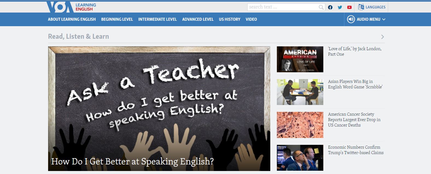Click the cancer cells microscope thumbnail
The width and height of the screenshot is (431, 174).
(x=300, y=125)
